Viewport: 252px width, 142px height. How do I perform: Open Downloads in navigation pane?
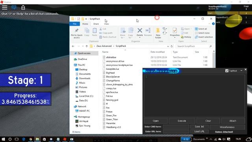[x=85, y=78]
